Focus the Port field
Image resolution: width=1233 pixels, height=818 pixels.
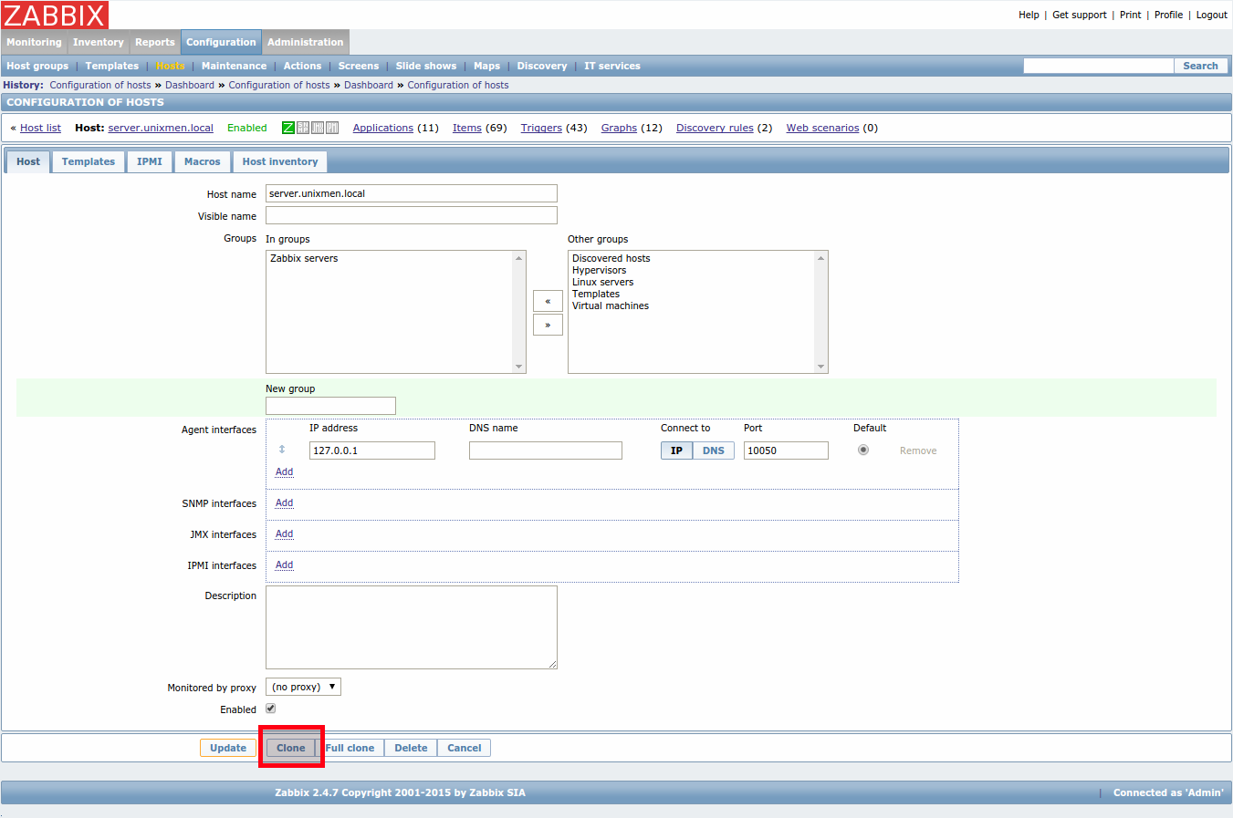point(786,450)
